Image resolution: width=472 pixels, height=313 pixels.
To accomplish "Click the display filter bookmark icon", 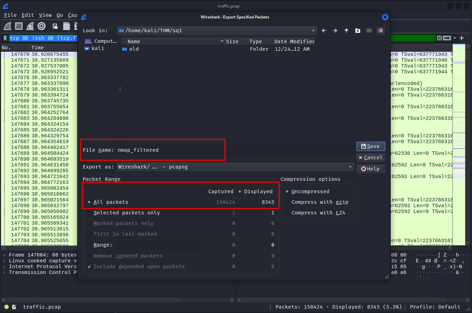I will [5, 38].
